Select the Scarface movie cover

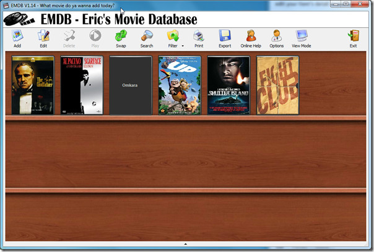(82, 85)
